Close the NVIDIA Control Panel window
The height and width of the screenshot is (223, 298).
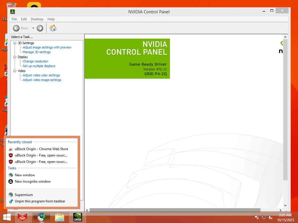pyautogui.click(x=282, y=11)
